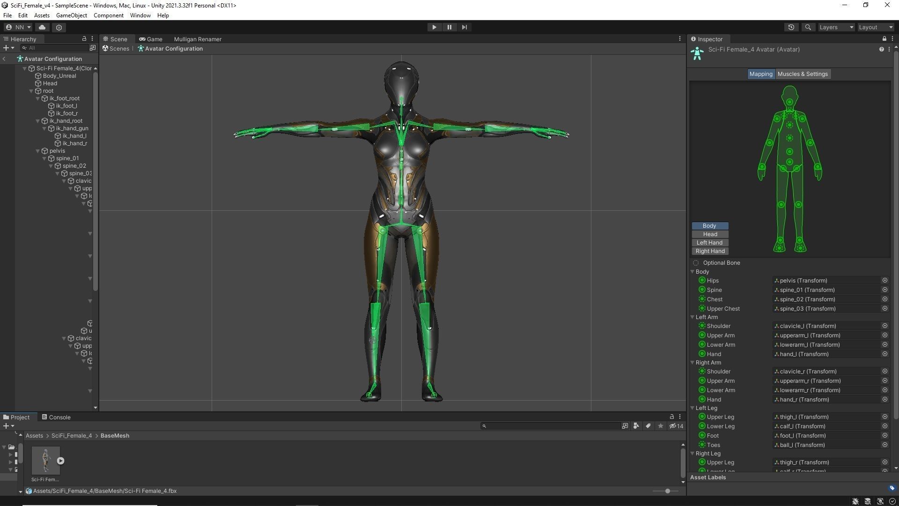The width and height of the screenshot is (899, 506).
Task: Click the Scenes breadcrumb in Scene view
Action: click(116, 49)
